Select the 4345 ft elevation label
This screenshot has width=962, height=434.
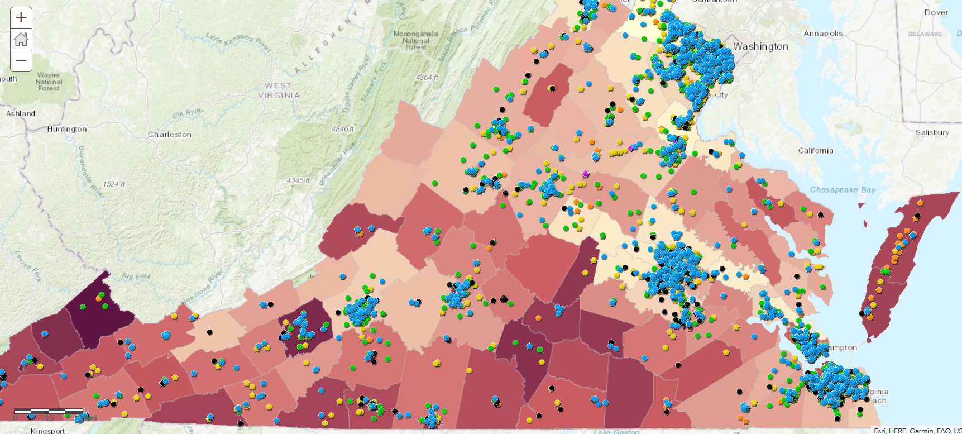coord(298,180)
